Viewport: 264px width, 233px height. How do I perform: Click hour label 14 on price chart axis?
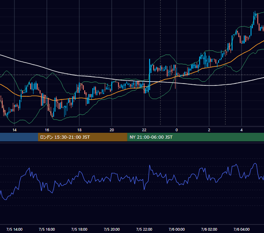tap(14, 130)
